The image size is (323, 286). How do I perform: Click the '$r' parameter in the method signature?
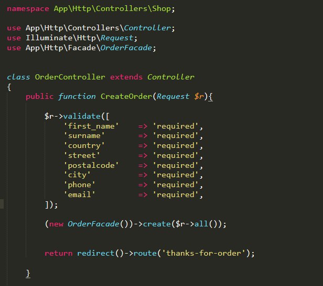coord(199,96)
